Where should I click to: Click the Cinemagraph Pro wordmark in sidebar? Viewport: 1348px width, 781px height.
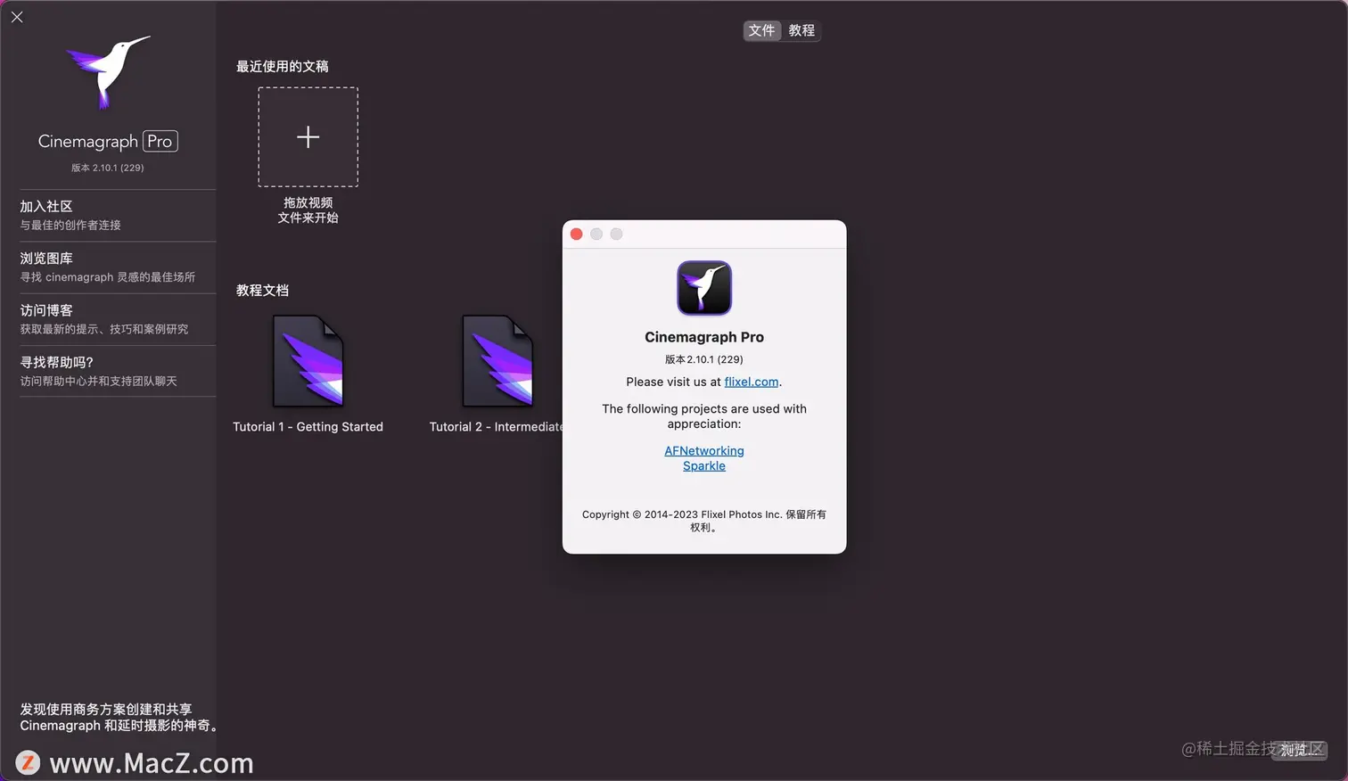(x=108, y=141)
